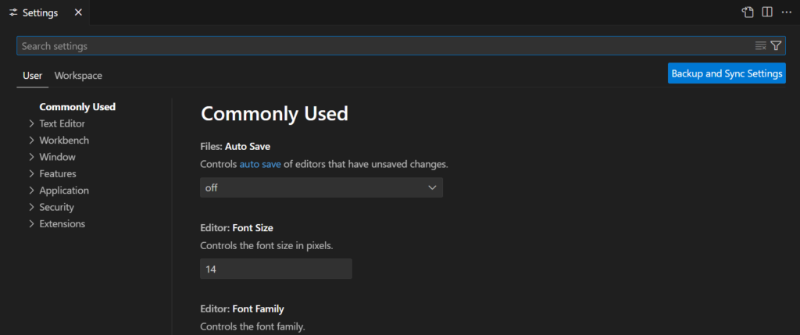Open Settings JSON file icon
This screenshot has width=800, height=335.
(748, 12)
